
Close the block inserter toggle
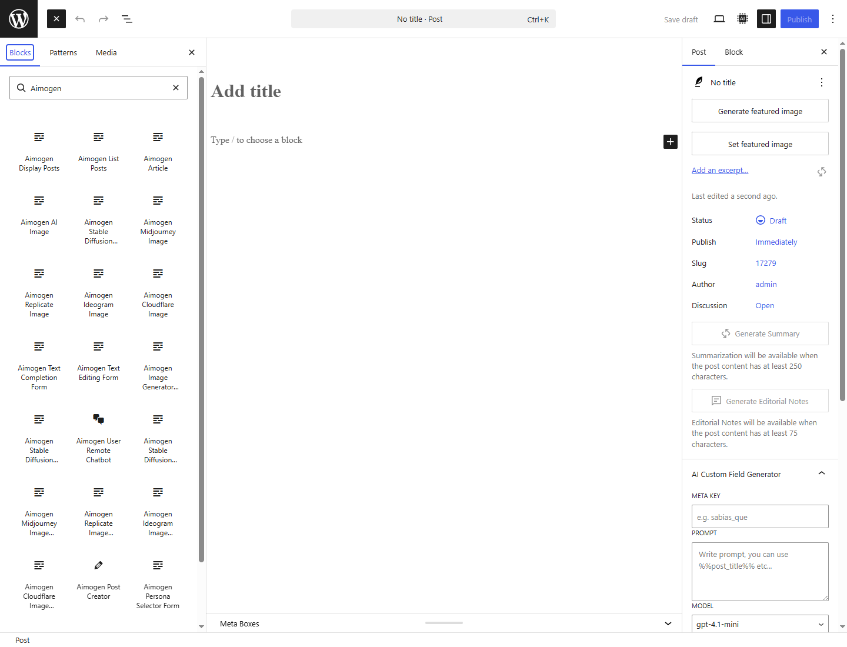click(x=56, y=19)
